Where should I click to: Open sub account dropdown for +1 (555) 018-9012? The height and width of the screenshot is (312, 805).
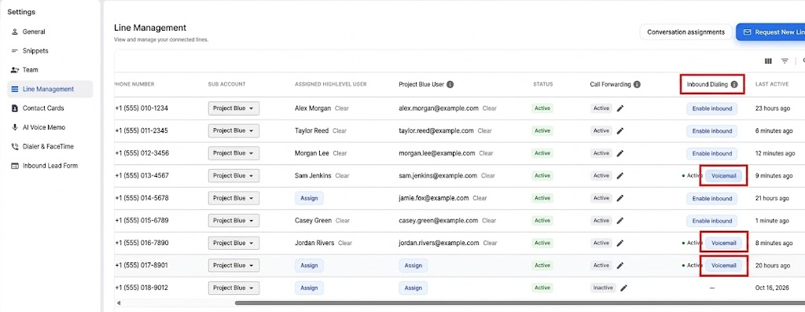click(x=233, y=288)
